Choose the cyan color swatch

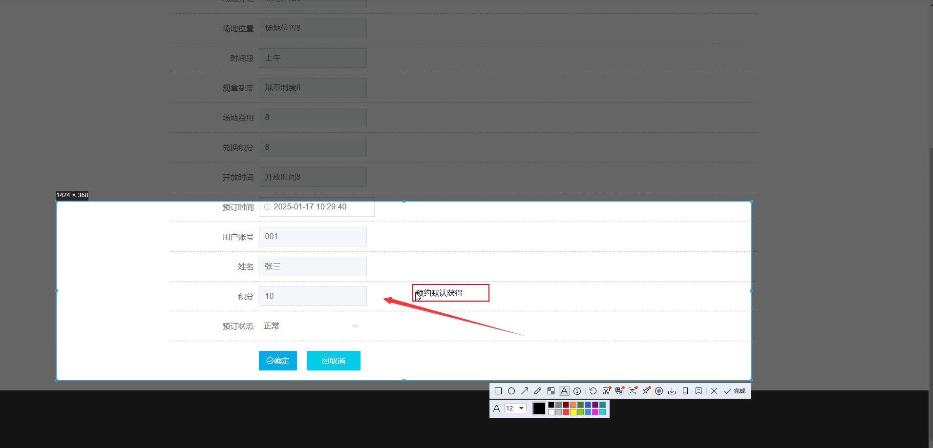point(602,412)
